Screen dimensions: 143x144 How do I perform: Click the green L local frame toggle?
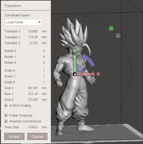coord(111,28)
